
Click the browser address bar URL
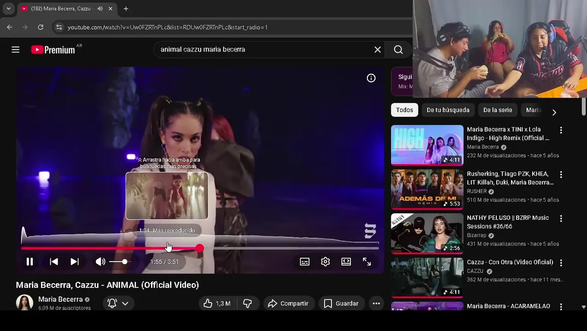coord(168,27)
